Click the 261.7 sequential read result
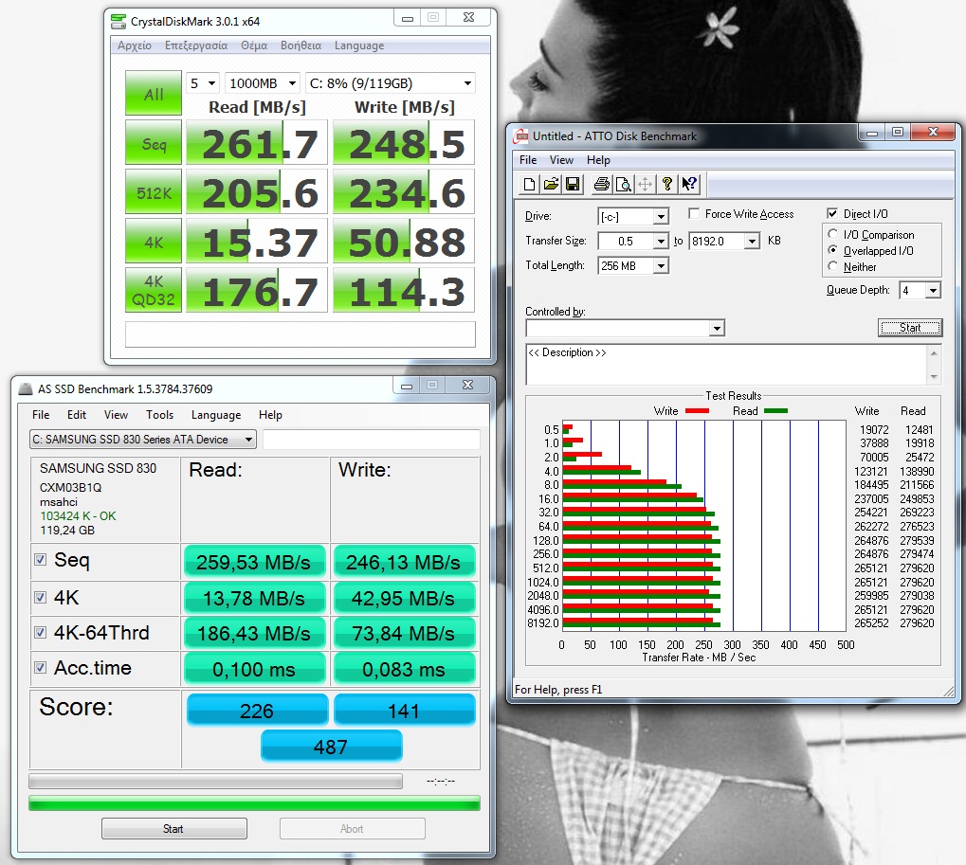 point(257,143)
